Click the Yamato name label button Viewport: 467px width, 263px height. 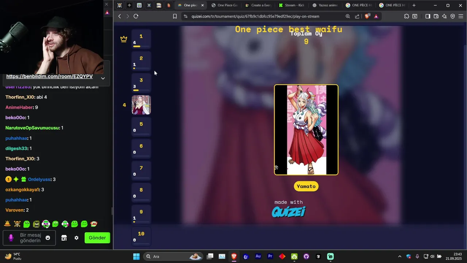(306, 186)
